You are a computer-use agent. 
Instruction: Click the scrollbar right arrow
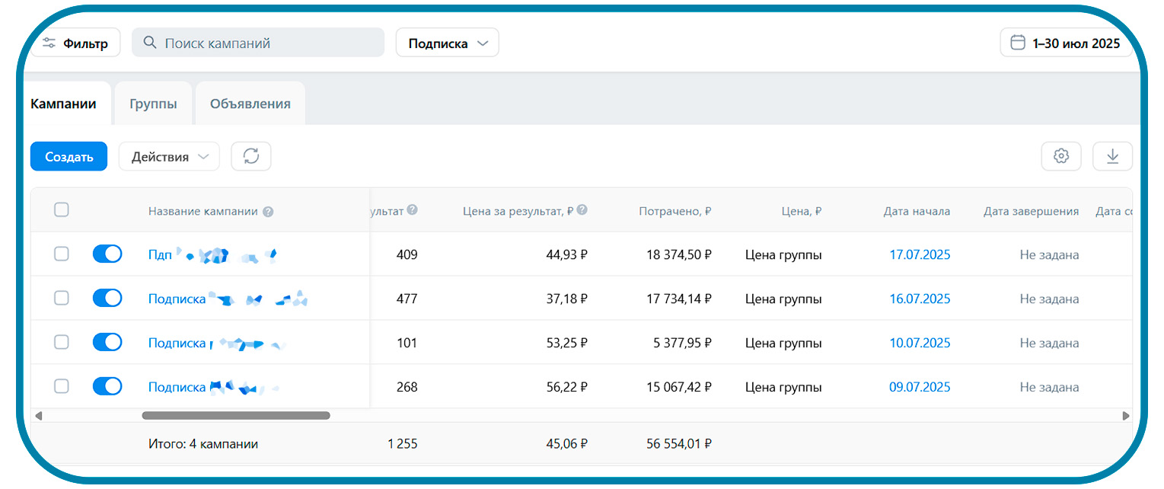[x=1126, y=416]
